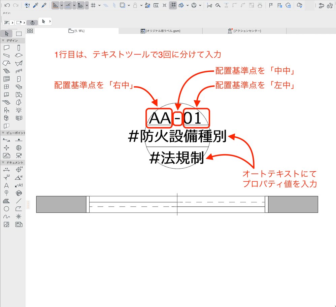Viewport: 336px width, 307px height.
Task: Toggle guide lines set-square button
Action: click(55, 5)
